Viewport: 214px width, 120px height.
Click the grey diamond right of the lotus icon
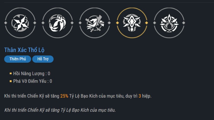184,23
